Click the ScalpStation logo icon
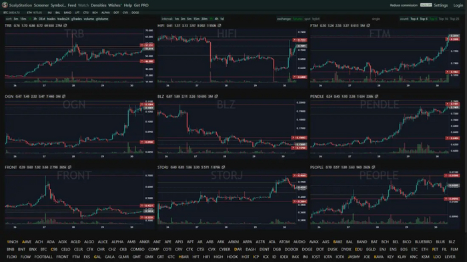Screen dimensions: 467x262 tap(5, 5)
